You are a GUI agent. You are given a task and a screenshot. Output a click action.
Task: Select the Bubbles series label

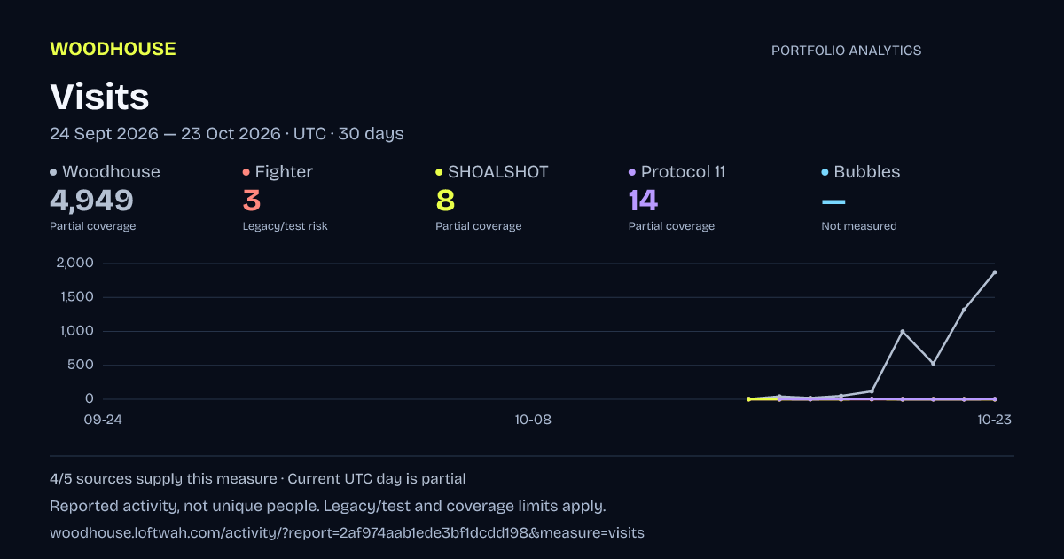point(867,172)
